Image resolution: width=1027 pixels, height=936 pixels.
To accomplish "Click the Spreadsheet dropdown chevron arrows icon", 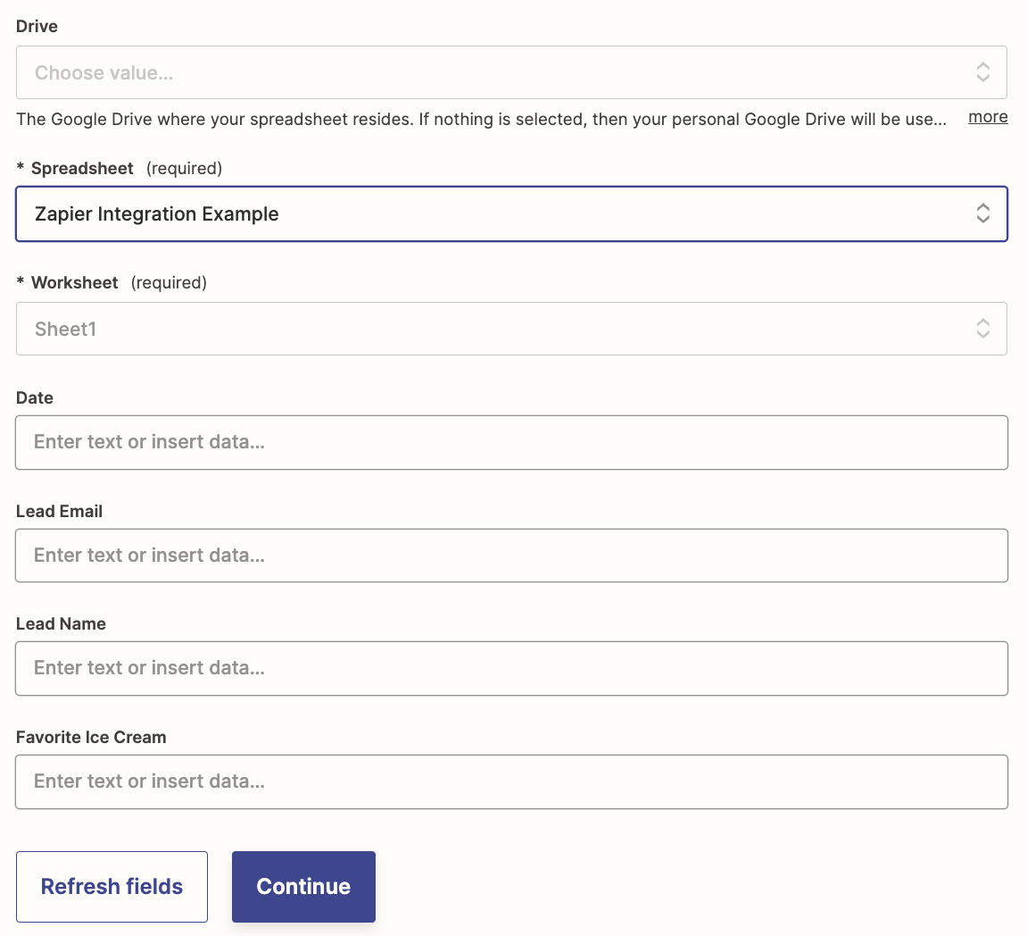I will [x=982, y=213].
